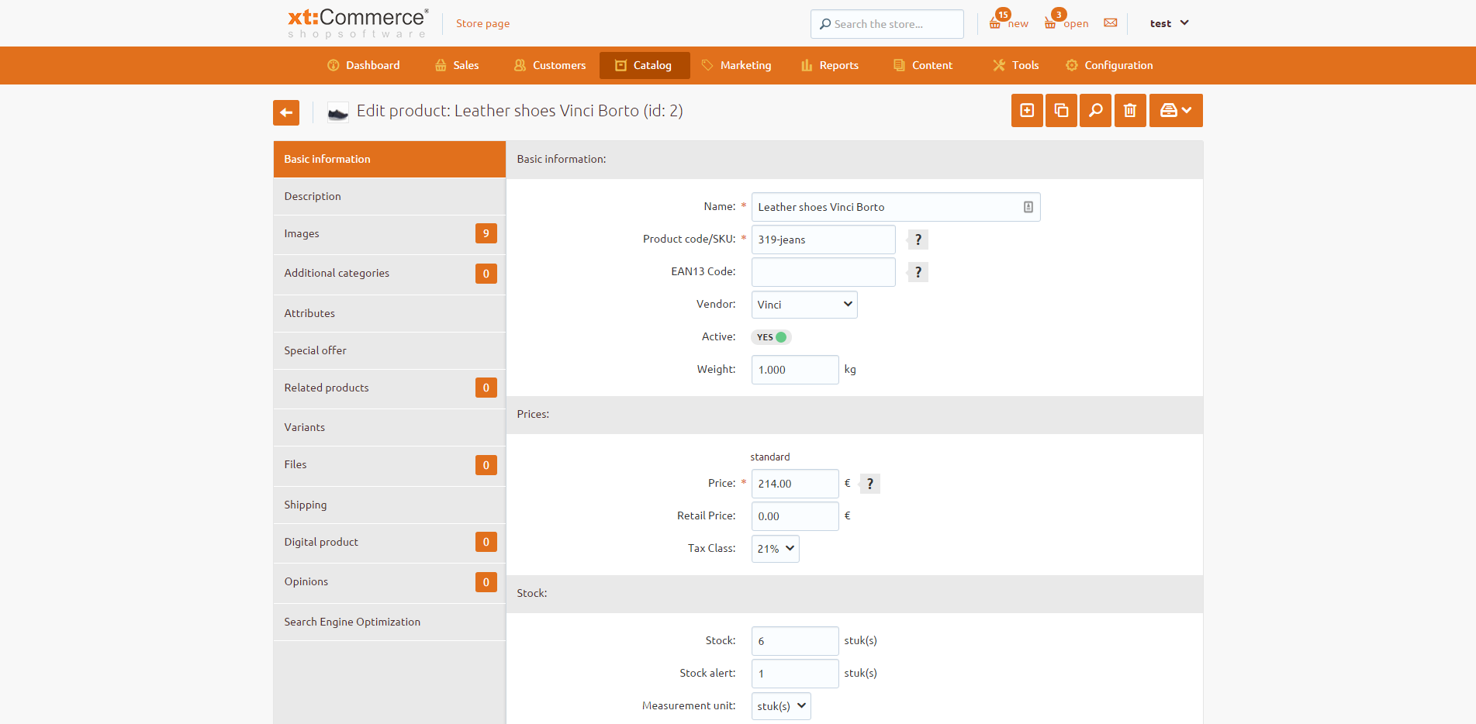Delete the product using the trash icon

coord(1129,110)
